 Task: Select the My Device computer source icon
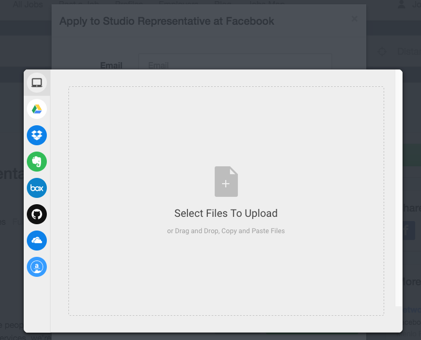click(37, 83)
